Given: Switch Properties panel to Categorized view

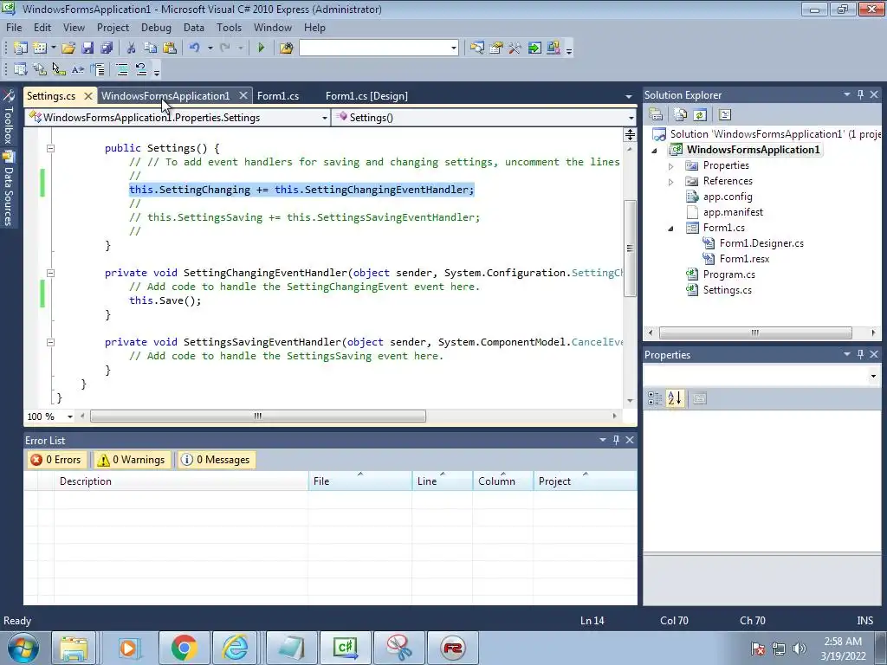Looking at the screenshot, I should click(x=655, y=398).
